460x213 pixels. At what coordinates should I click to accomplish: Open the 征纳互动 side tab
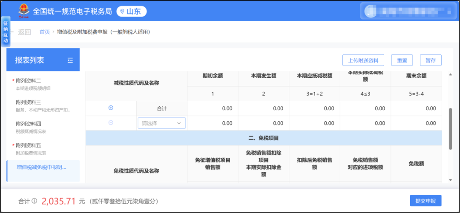[x=6, y=32]
